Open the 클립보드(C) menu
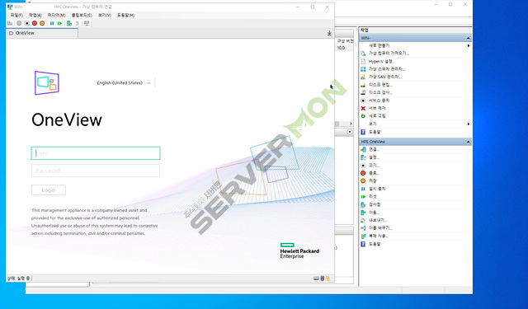The image size is (528, 309). (x=82, y=15)
